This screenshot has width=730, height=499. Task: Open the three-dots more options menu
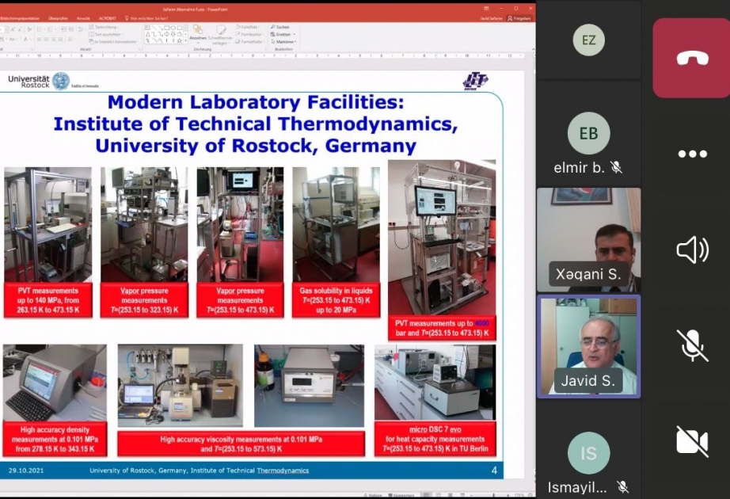point(692,154)
